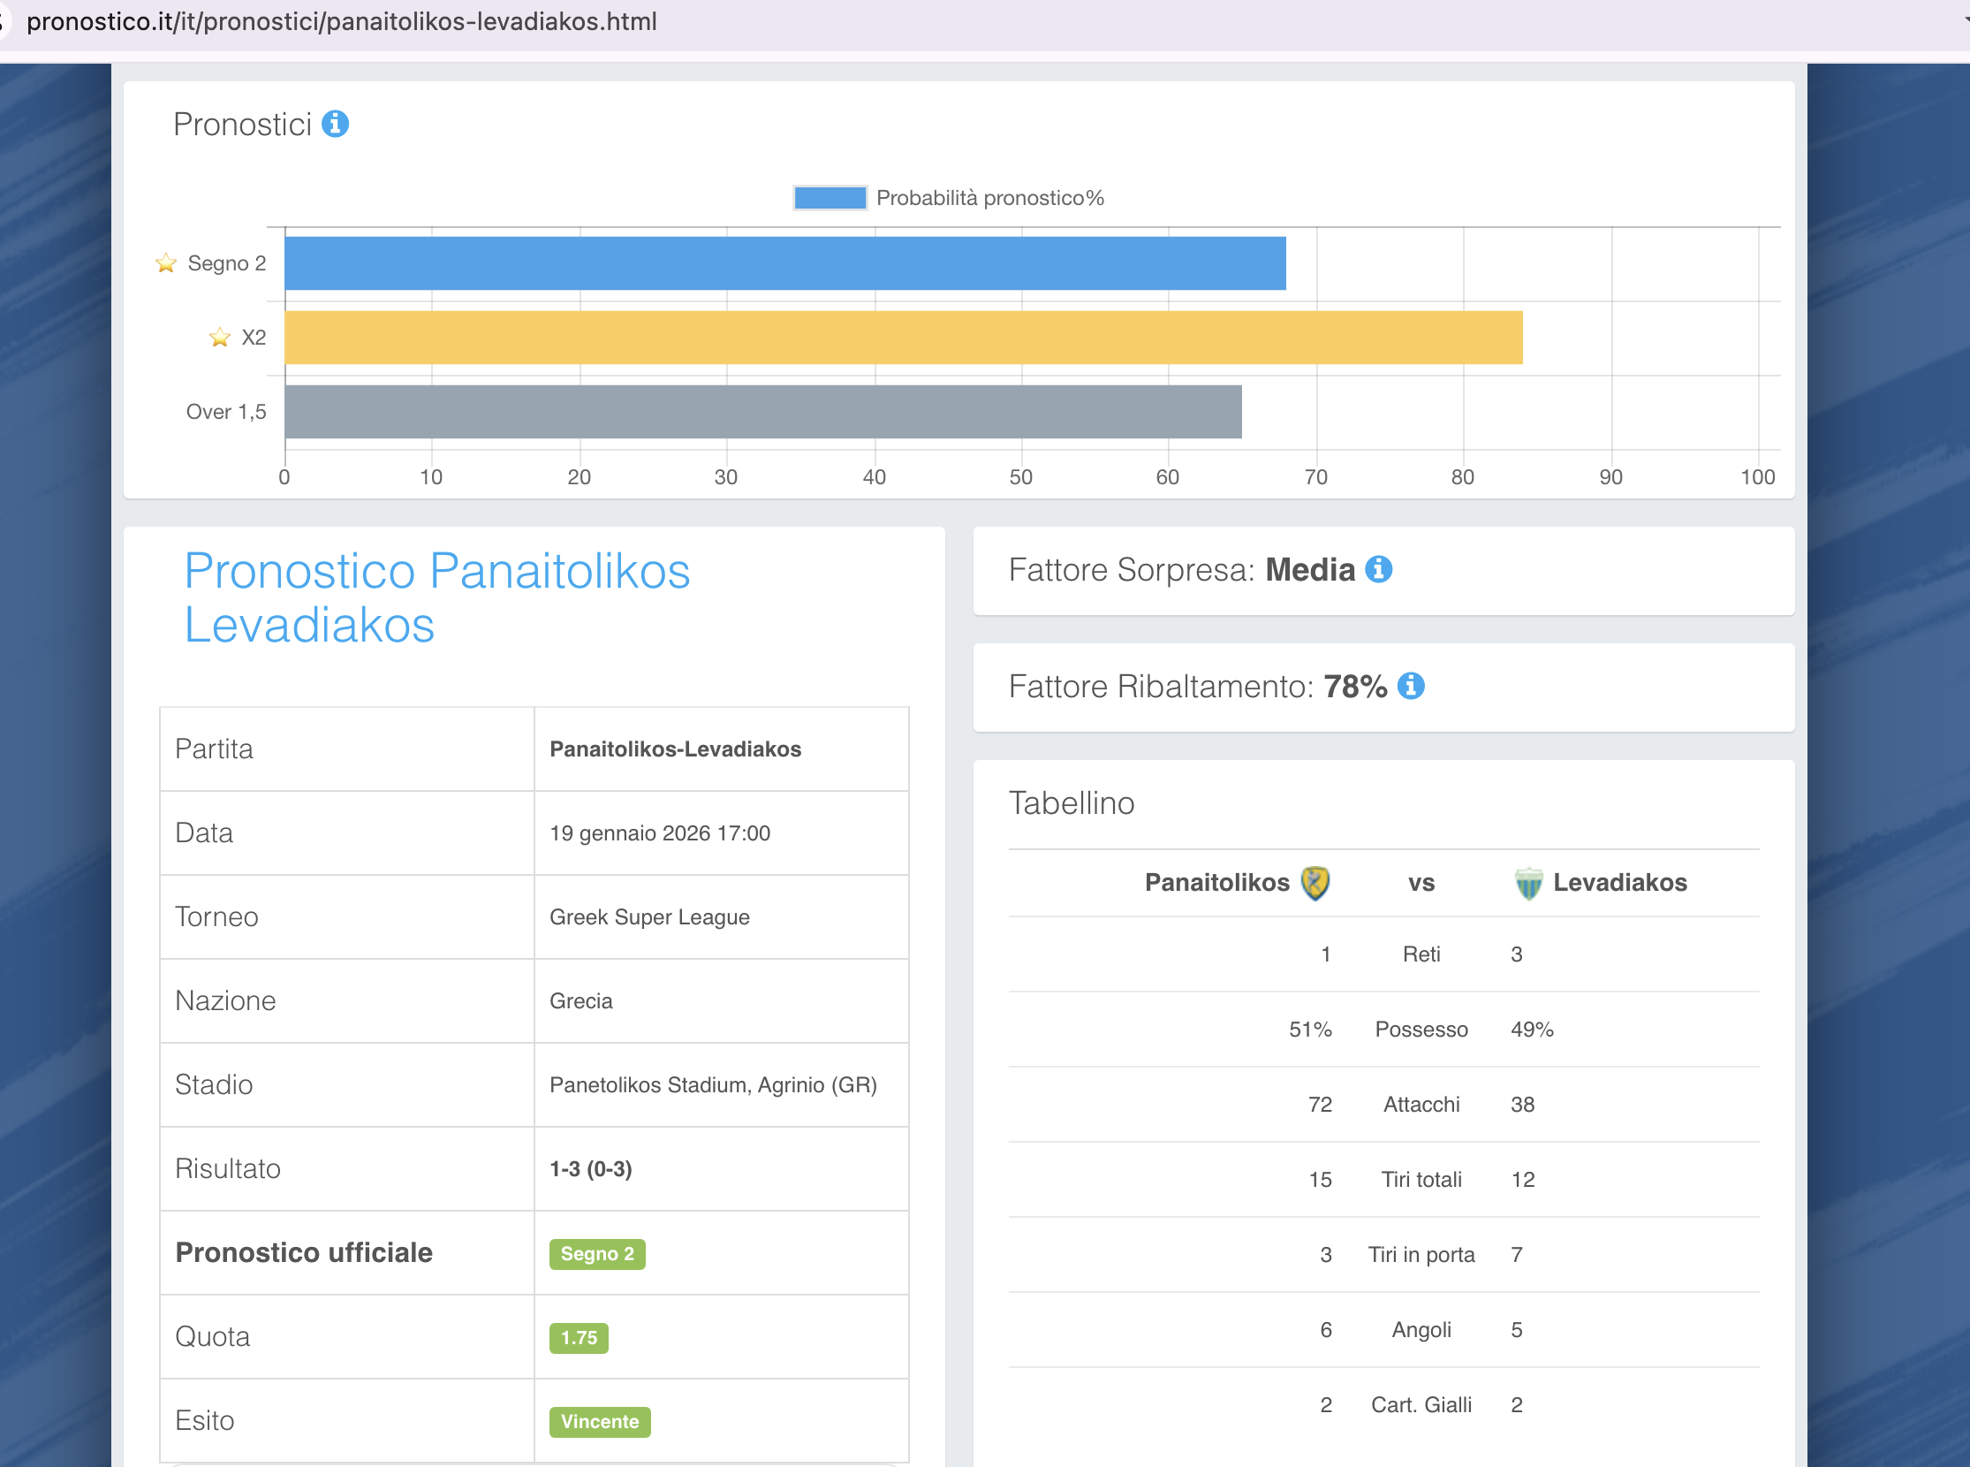Toggle the Probabilità pronostico legend swatch
This screenshot has height=1467, width=1970.
tap(830, 198)
